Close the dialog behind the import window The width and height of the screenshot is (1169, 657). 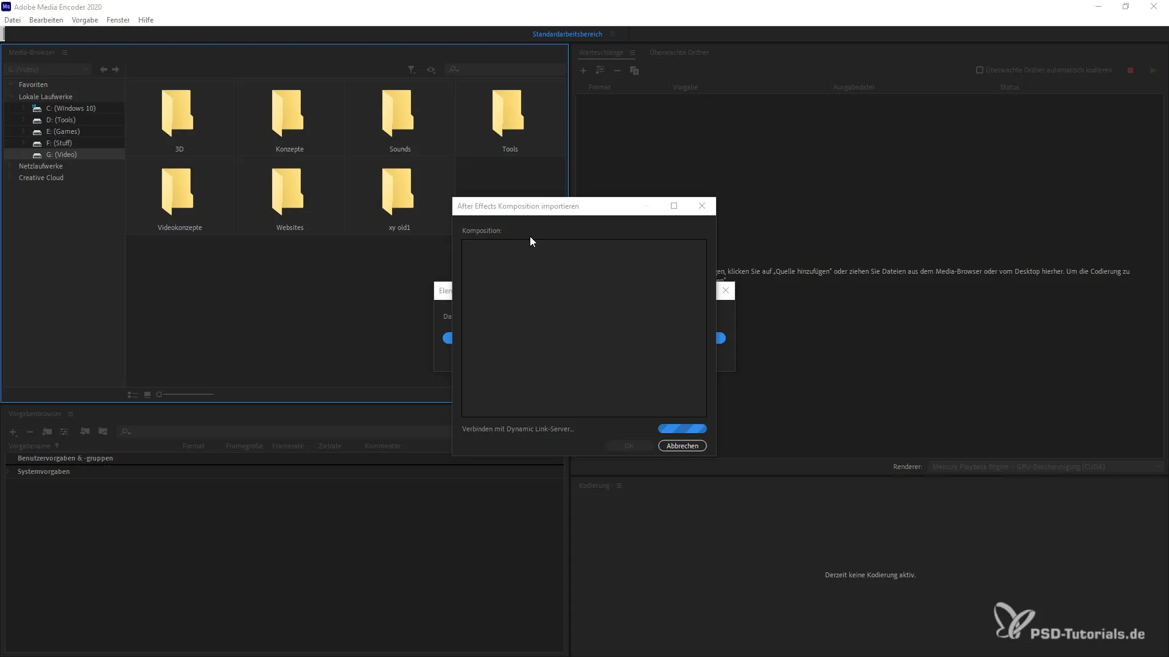726,291
